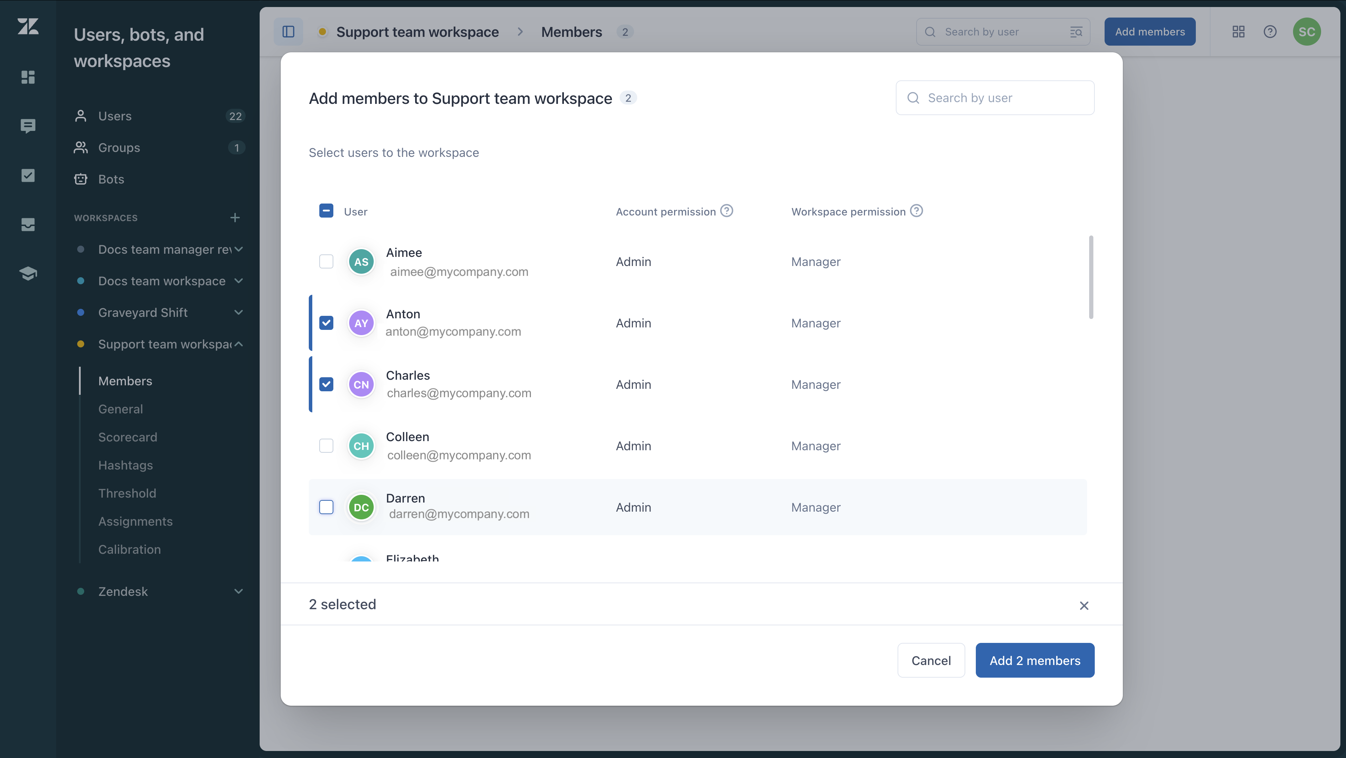
Task: Focus dialog Search by user field
Action: pos(995,98)
